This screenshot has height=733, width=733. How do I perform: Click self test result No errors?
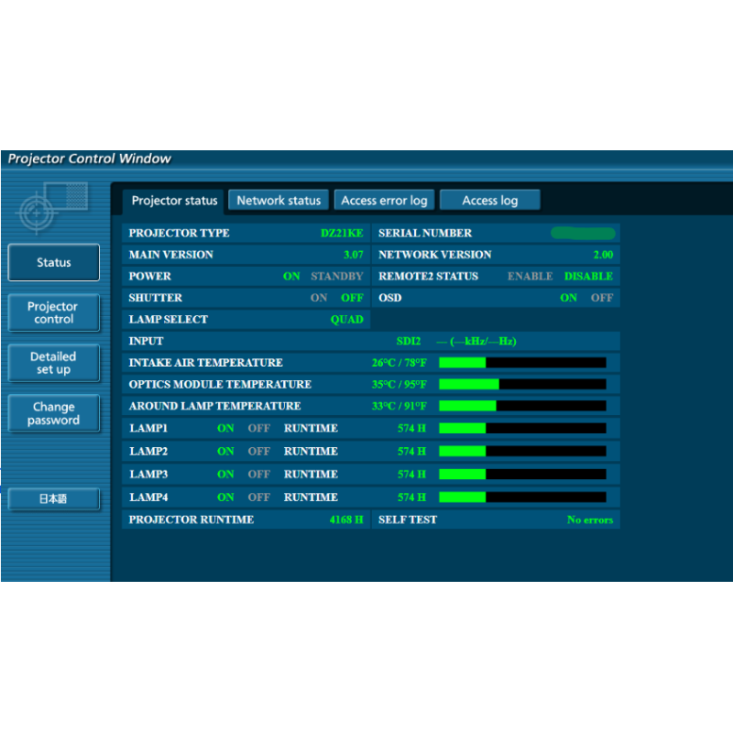pos(590,520)
